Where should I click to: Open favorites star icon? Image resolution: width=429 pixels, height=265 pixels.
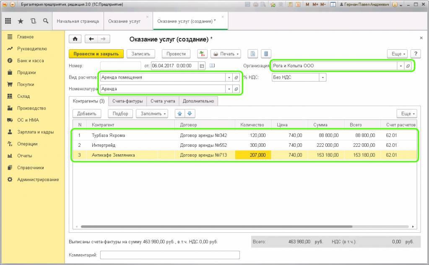[x=21, y=21]
